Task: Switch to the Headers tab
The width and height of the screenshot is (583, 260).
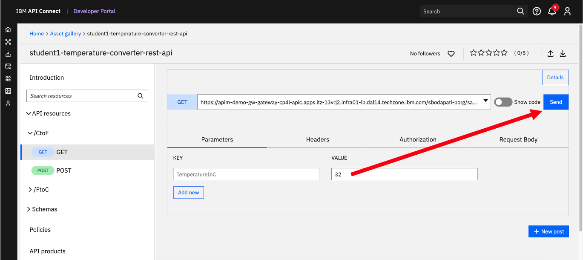Action: (318, 139)
